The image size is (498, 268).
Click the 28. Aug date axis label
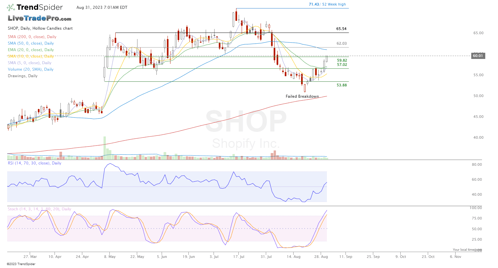click(x=321, y=257)
